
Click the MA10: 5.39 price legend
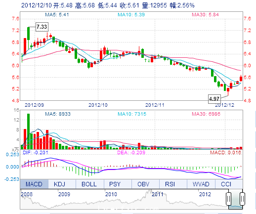tap(131, 15)
